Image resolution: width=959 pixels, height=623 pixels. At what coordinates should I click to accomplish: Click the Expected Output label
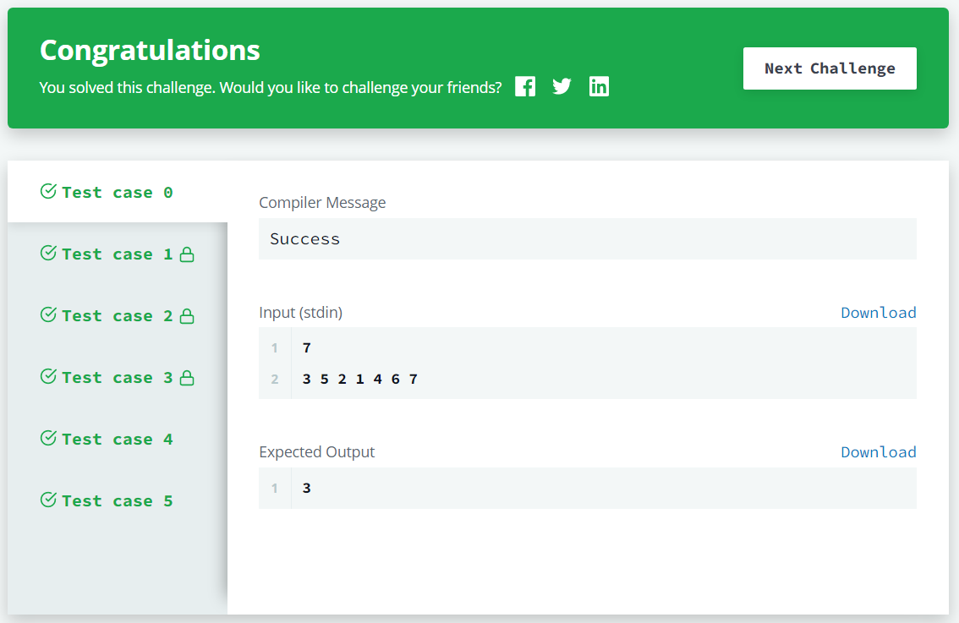(x=317, y=451)
